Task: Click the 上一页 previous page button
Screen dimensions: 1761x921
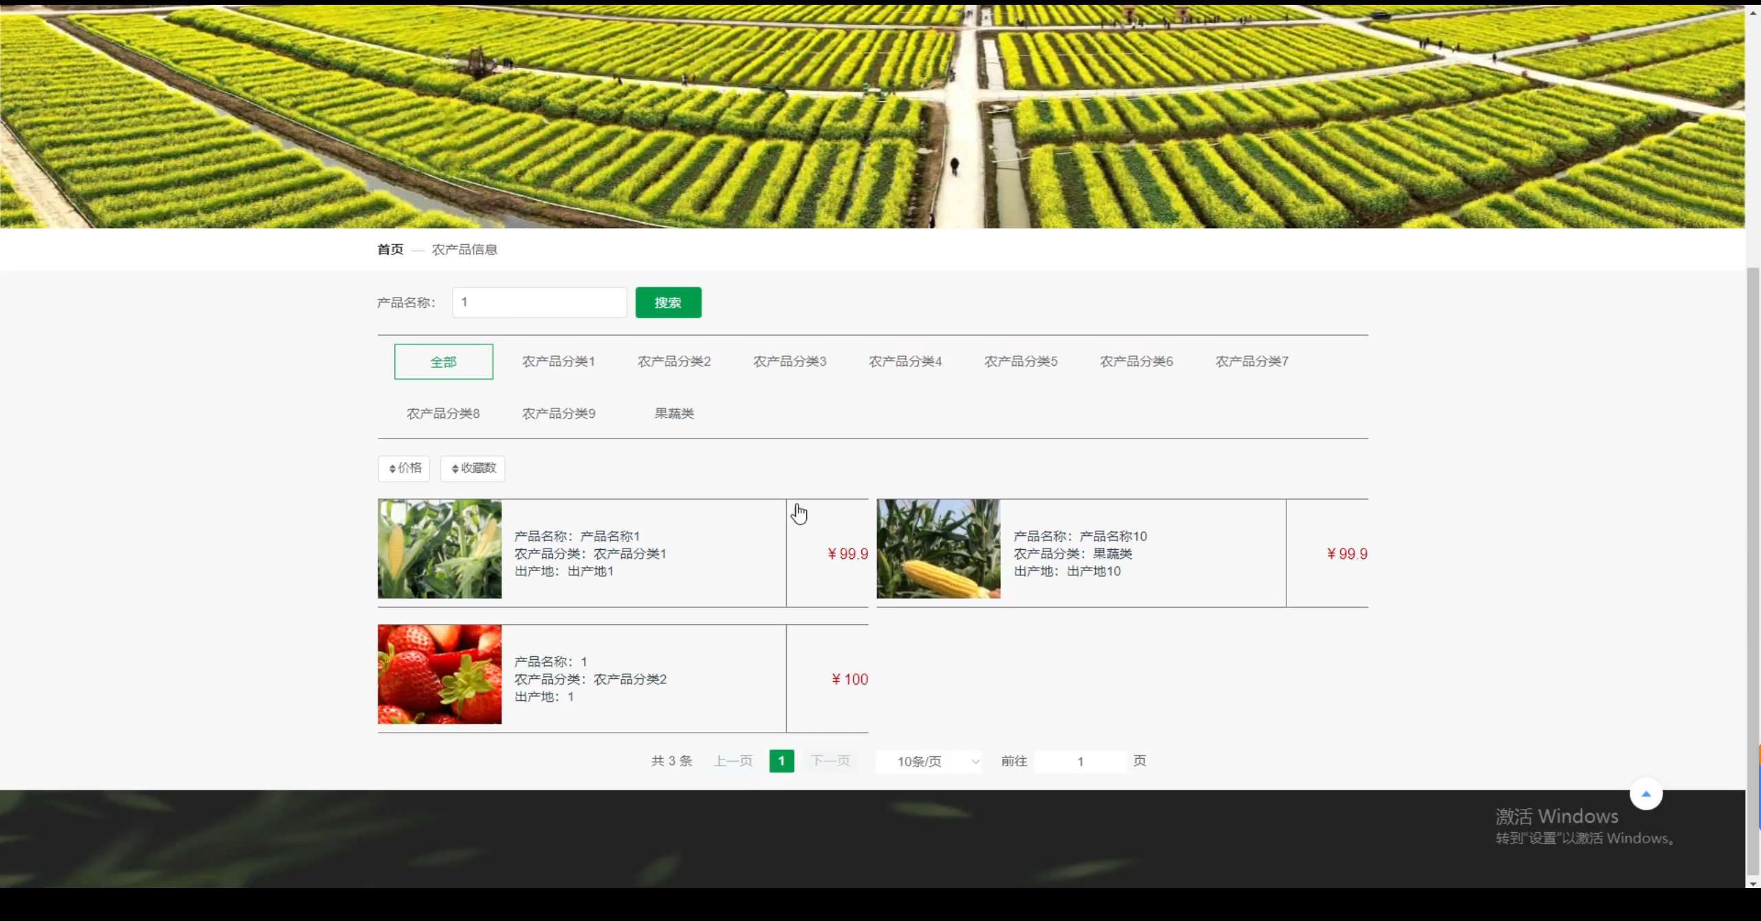Action: (x=733, y=762)
